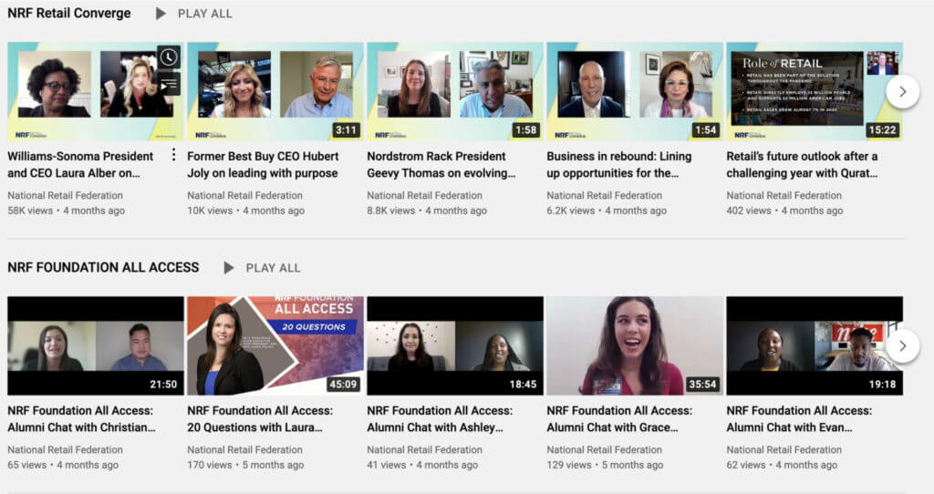The width and height of the screenshot is (934, 494).
Task: Click the '10K views • 4 months ago' text
Action: (245, 211)
